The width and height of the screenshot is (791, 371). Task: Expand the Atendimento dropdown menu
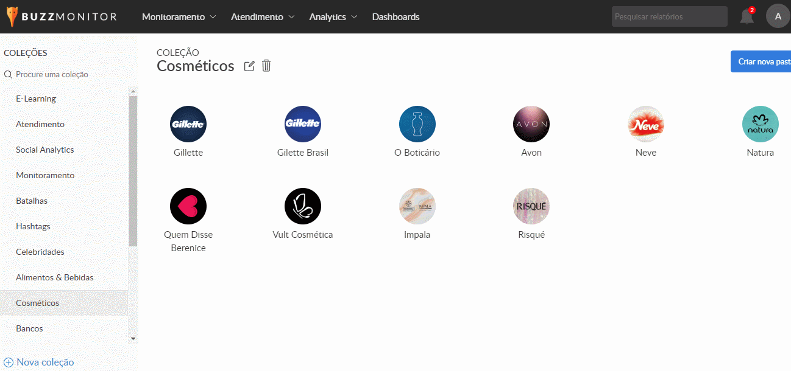click(263, 17)
